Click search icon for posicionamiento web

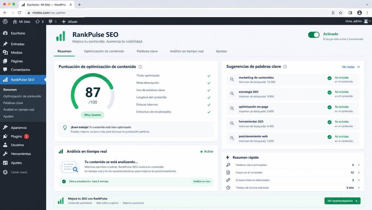coord(232,138)
